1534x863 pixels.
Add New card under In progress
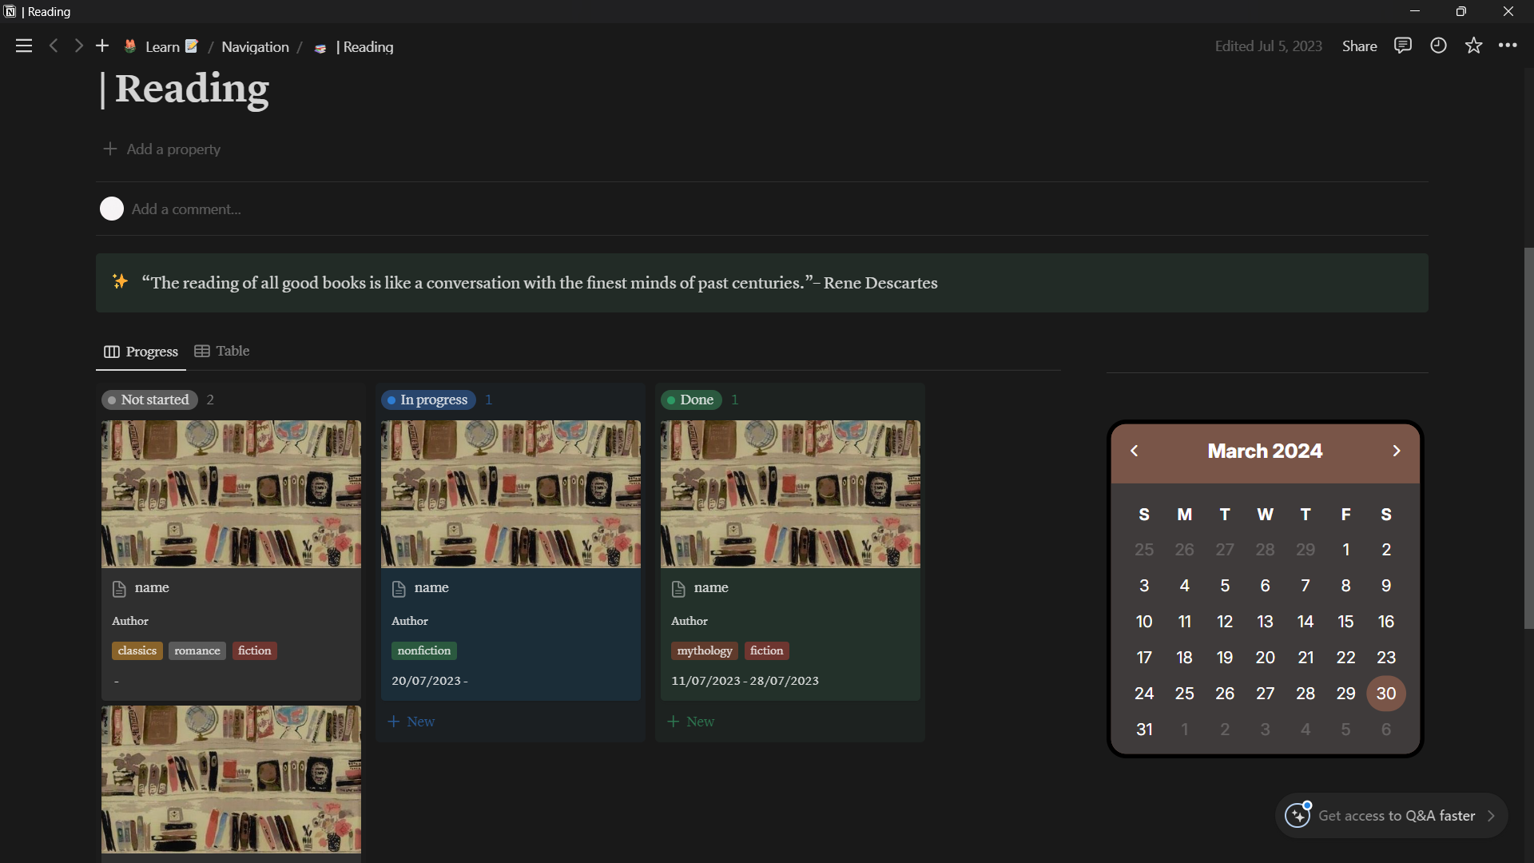[411, 722]
